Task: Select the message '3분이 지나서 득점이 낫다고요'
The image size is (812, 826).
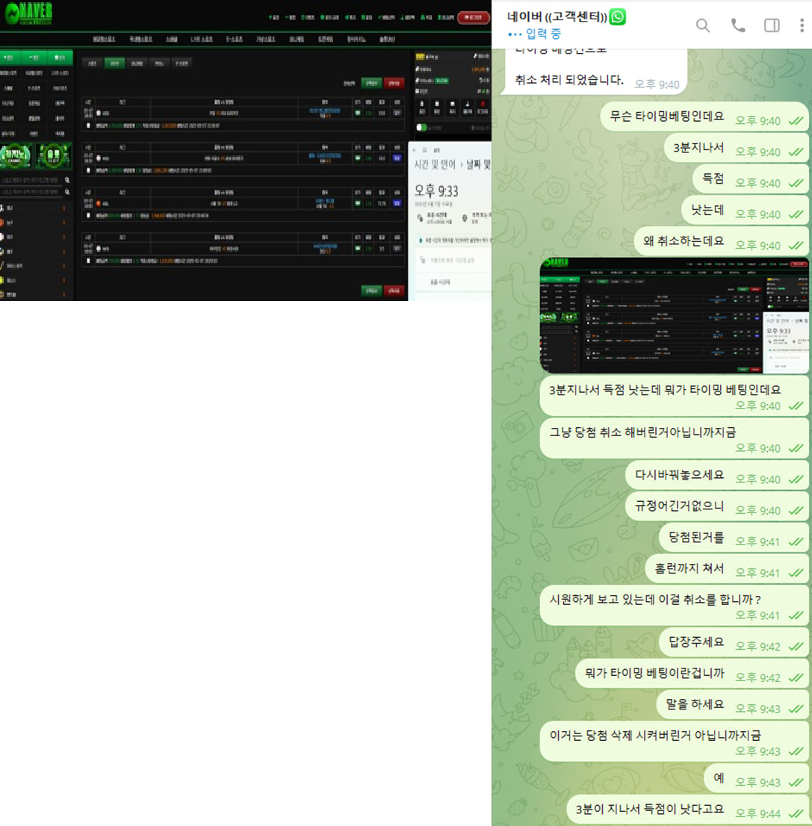Action: [x=688, y=810]
